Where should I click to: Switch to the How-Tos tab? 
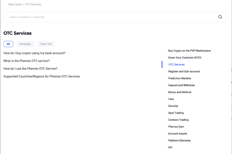(46, 44)
